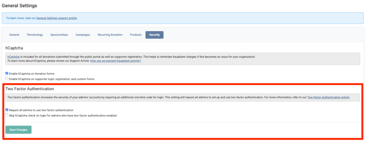Enable hCaptcha on supporter login and registration

pyautogui.click(x=7, y=79)
